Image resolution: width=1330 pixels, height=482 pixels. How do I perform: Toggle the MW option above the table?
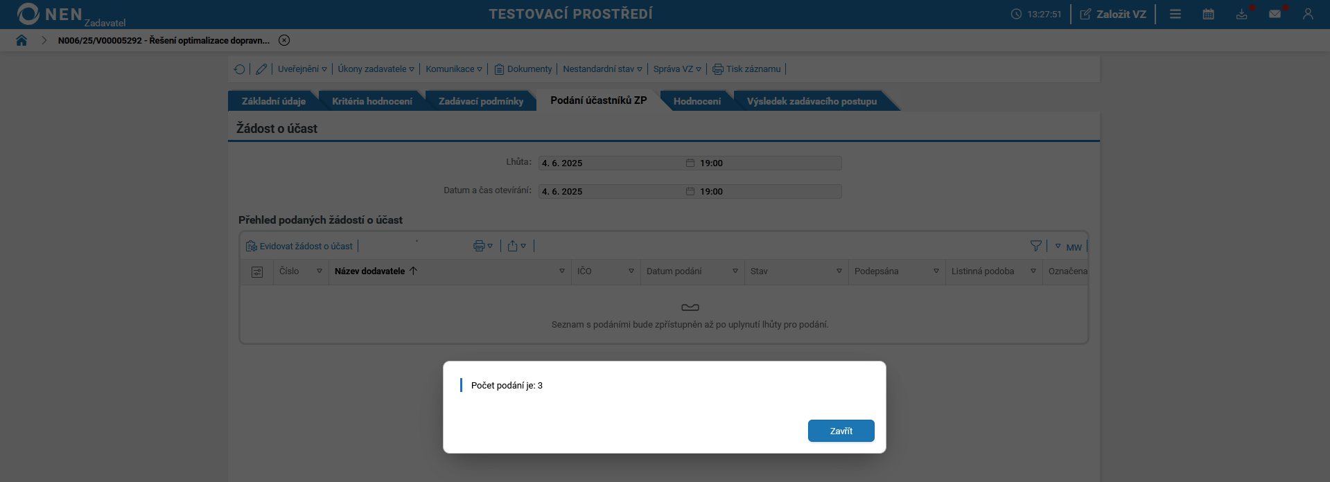[x=1075, y=247]
